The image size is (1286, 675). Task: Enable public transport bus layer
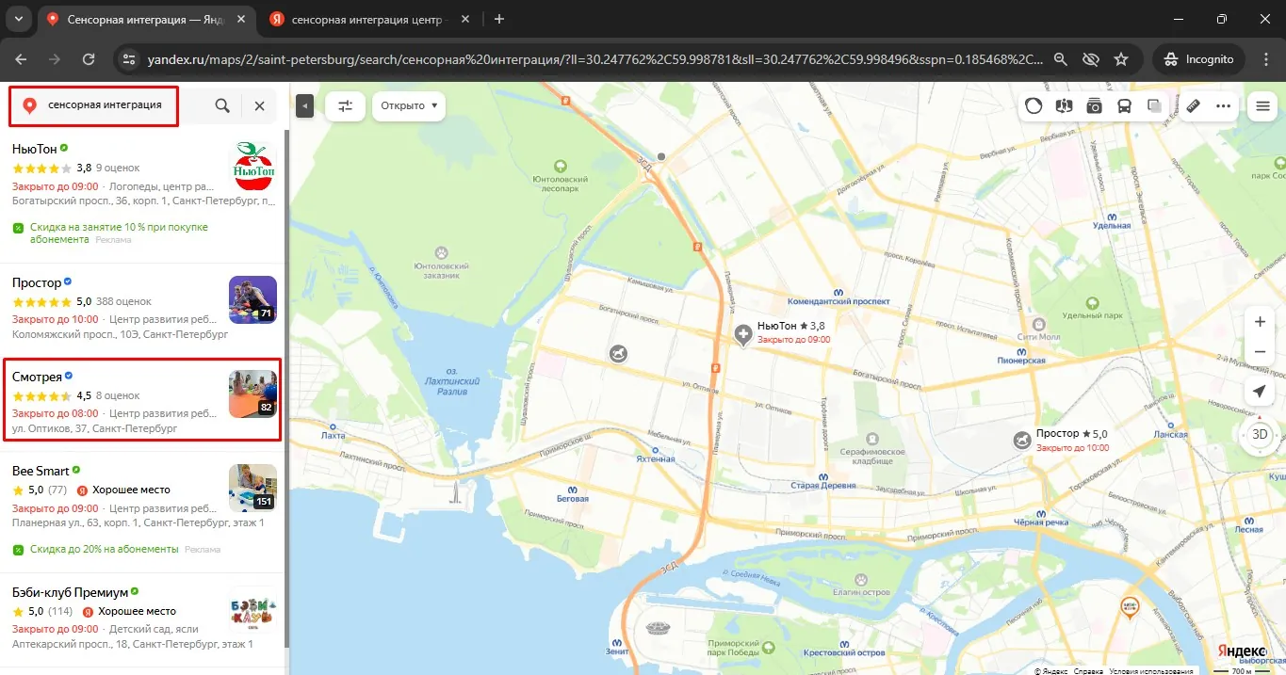pyautogui.click(x=1125, y=106)
